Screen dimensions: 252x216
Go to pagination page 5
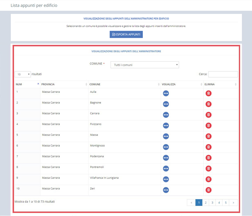(226, 203)
